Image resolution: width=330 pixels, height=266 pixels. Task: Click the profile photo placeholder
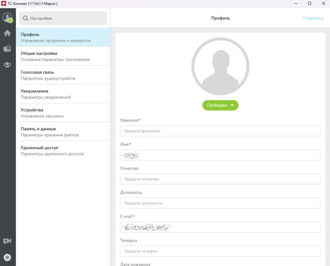coord(220,66)
